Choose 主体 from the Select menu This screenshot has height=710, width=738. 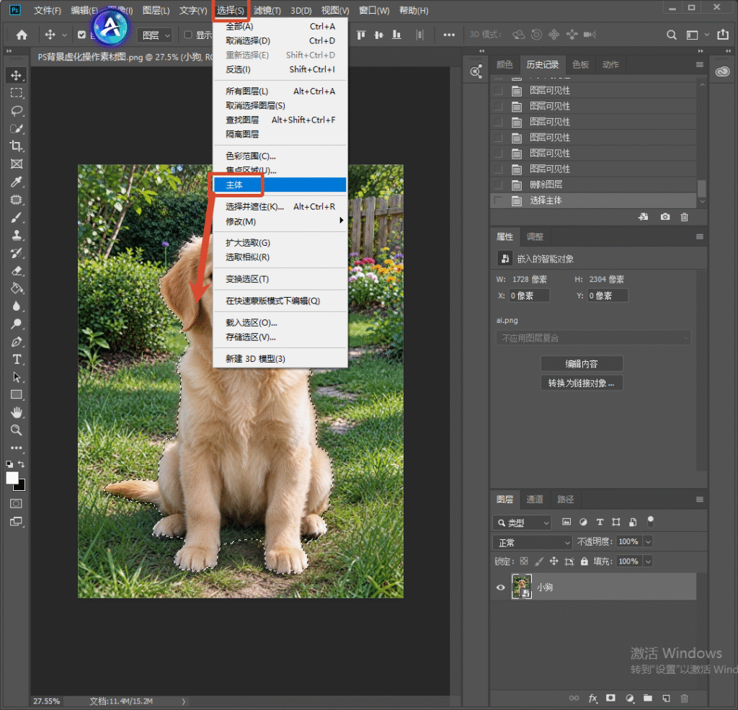point(280,185)
